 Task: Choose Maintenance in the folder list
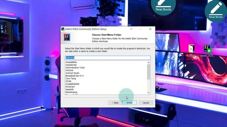71,92
